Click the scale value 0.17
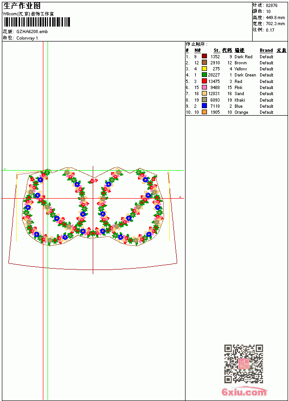 (270, 30)
